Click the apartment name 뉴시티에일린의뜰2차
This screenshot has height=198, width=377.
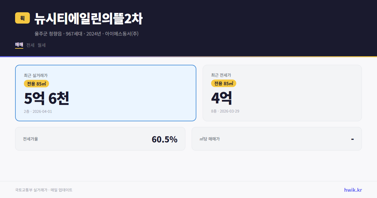[89, 18]
